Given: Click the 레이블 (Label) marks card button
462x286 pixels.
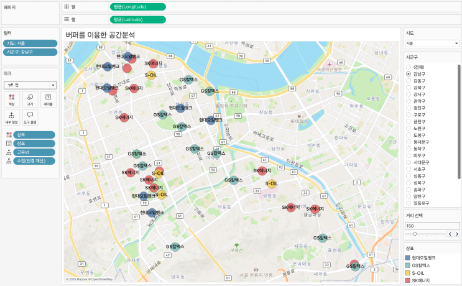Looking at the screenshot, I should point(49,99).
